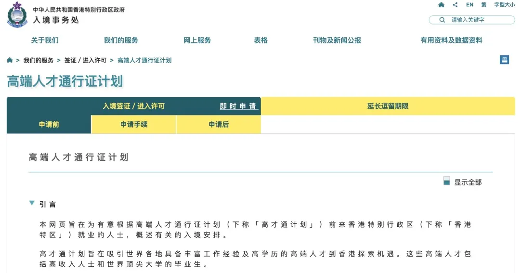
Task: Switch language to EN
Action: (x=469, y=5)
